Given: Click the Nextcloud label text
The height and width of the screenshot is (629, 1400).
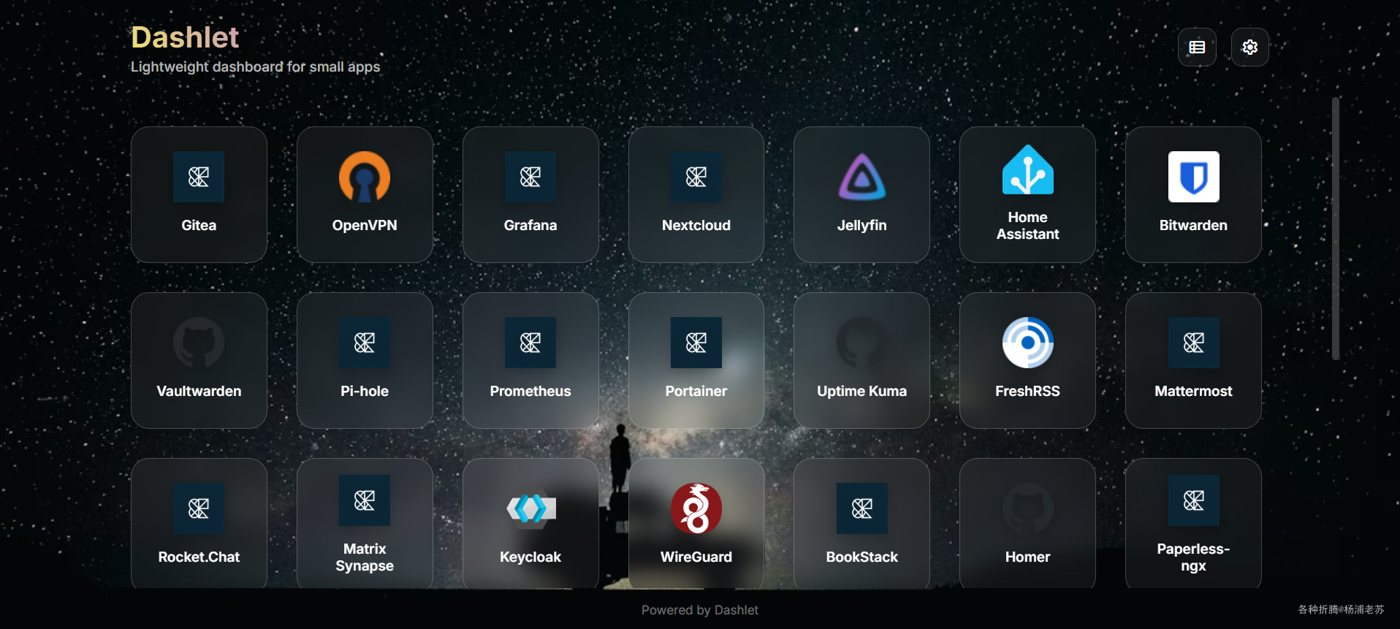Looking at the screenshot, I should pos(696,225).
